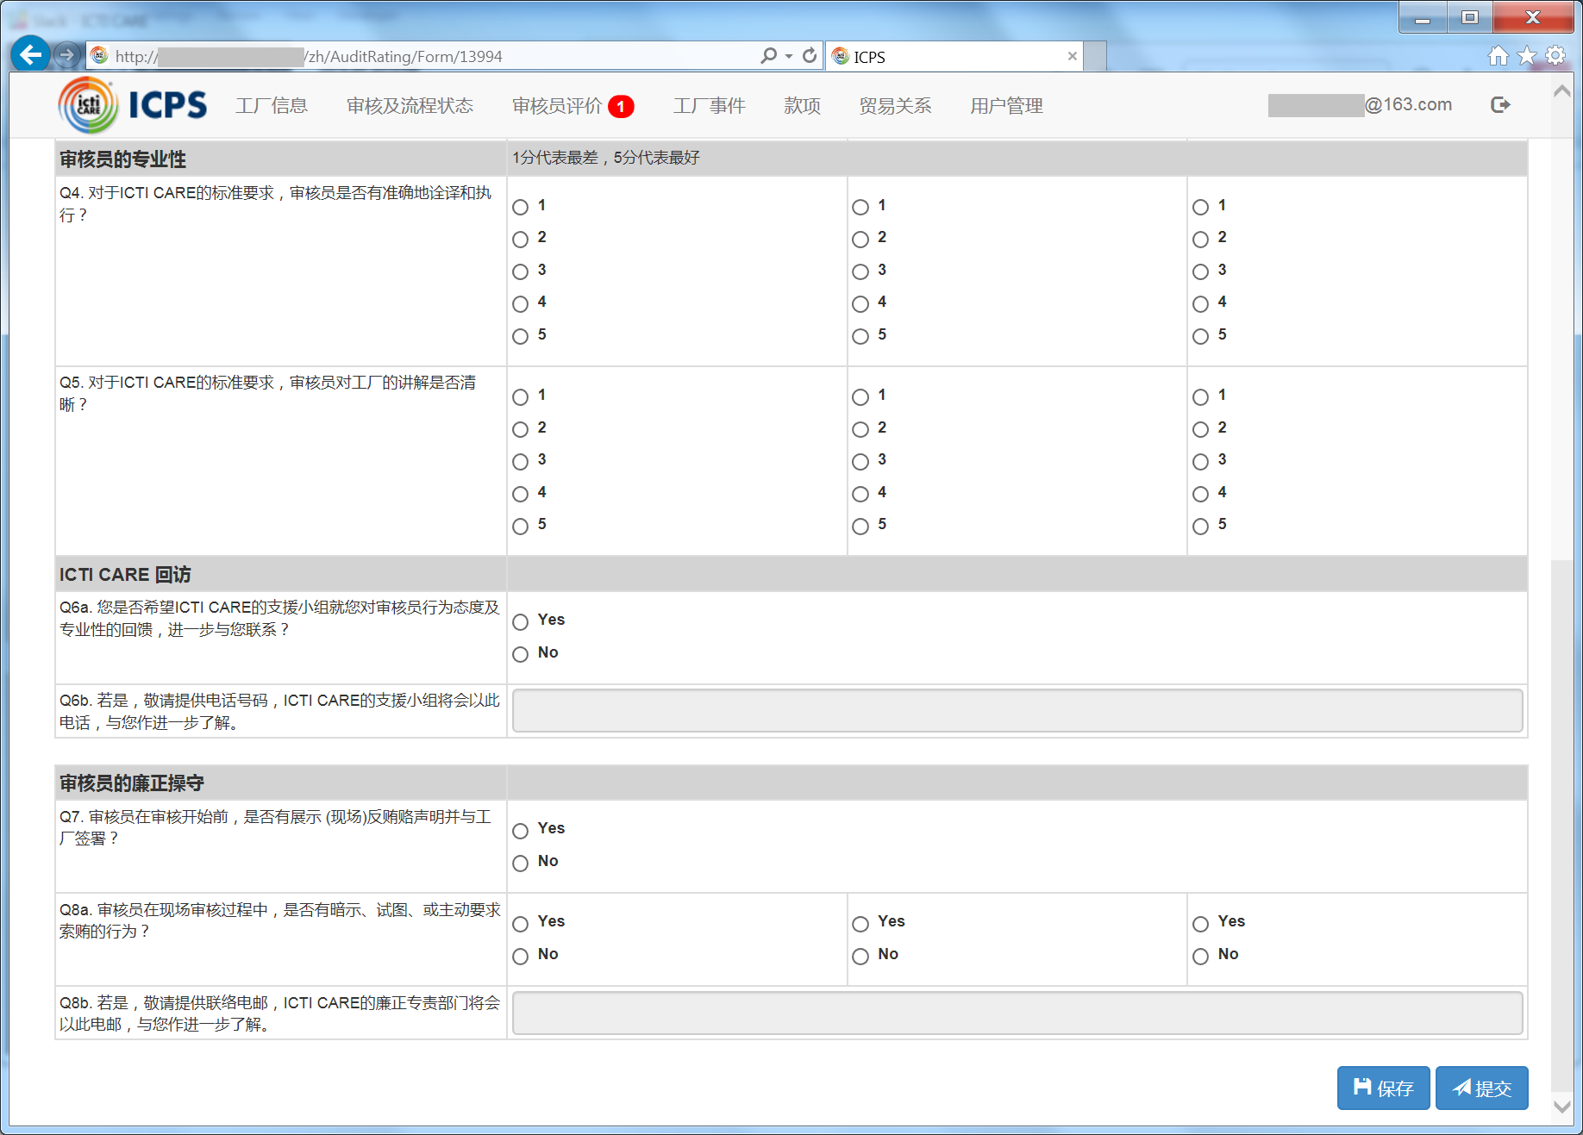Screen dimensions: 1583x1135
Task: Select the ICPS browser tab
Action: [954, 56]
